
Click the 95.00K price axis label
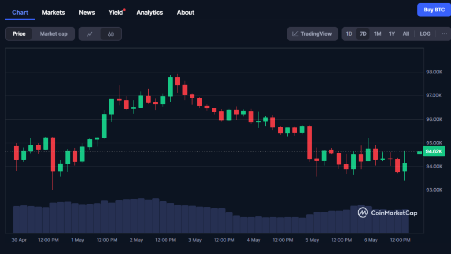tap(434, 143)
